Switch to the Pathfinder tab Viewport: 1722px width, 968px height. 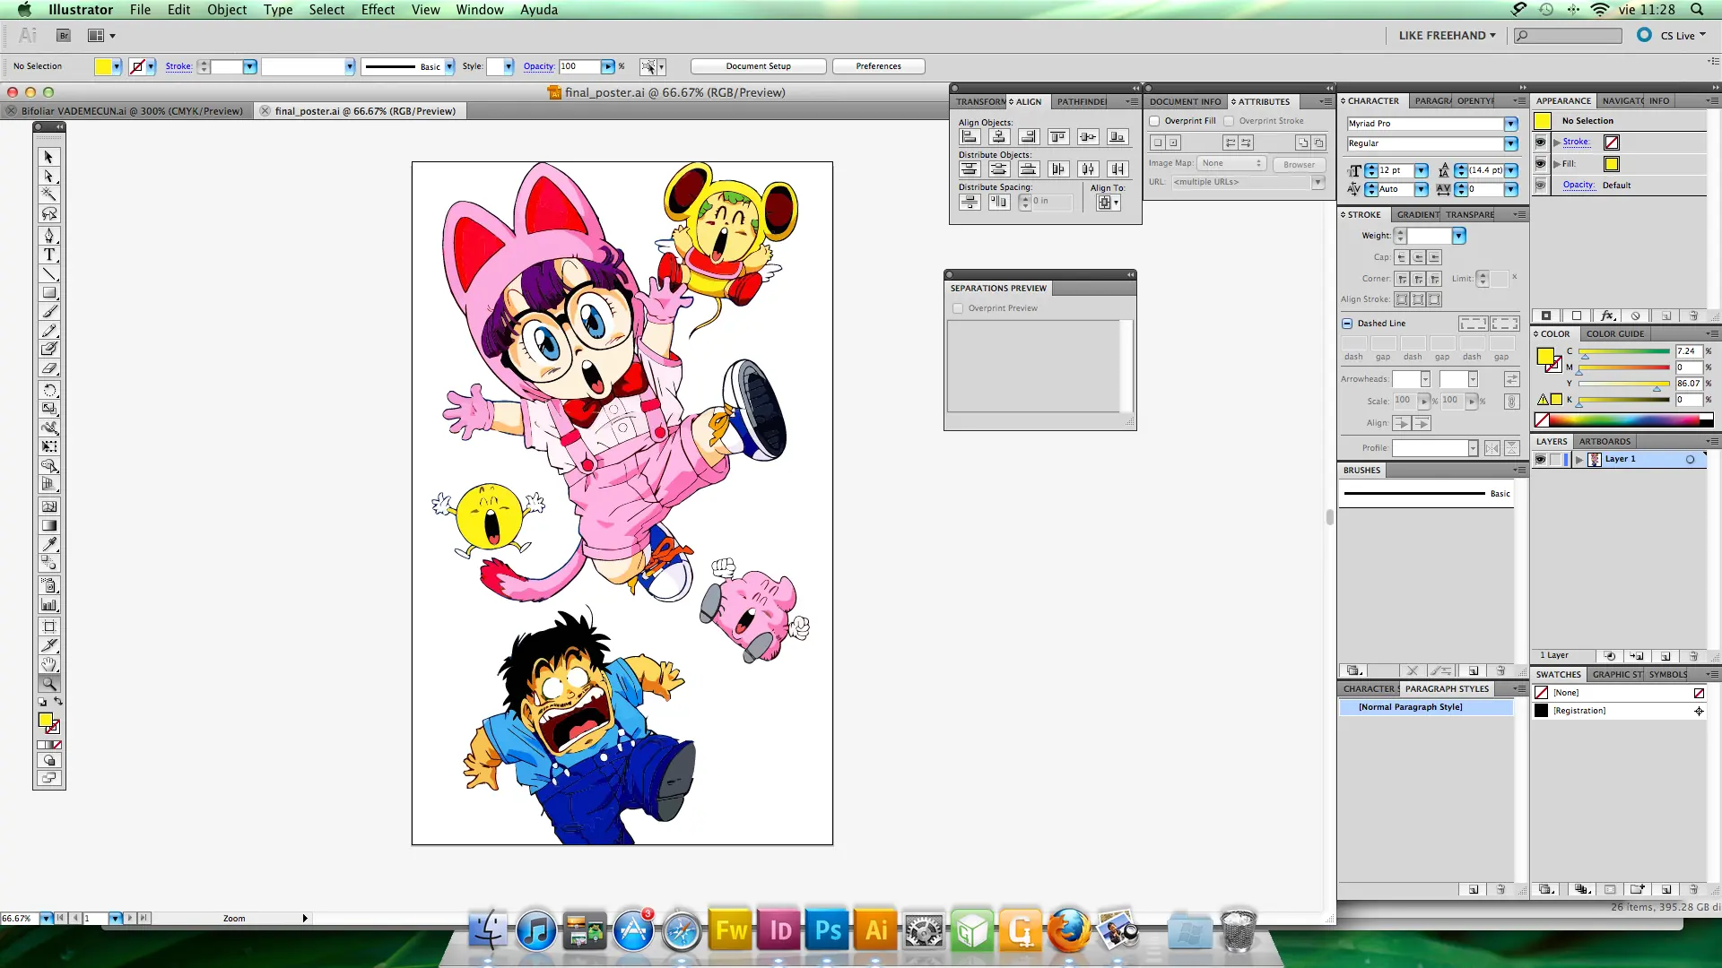(x=1082, y=101)
